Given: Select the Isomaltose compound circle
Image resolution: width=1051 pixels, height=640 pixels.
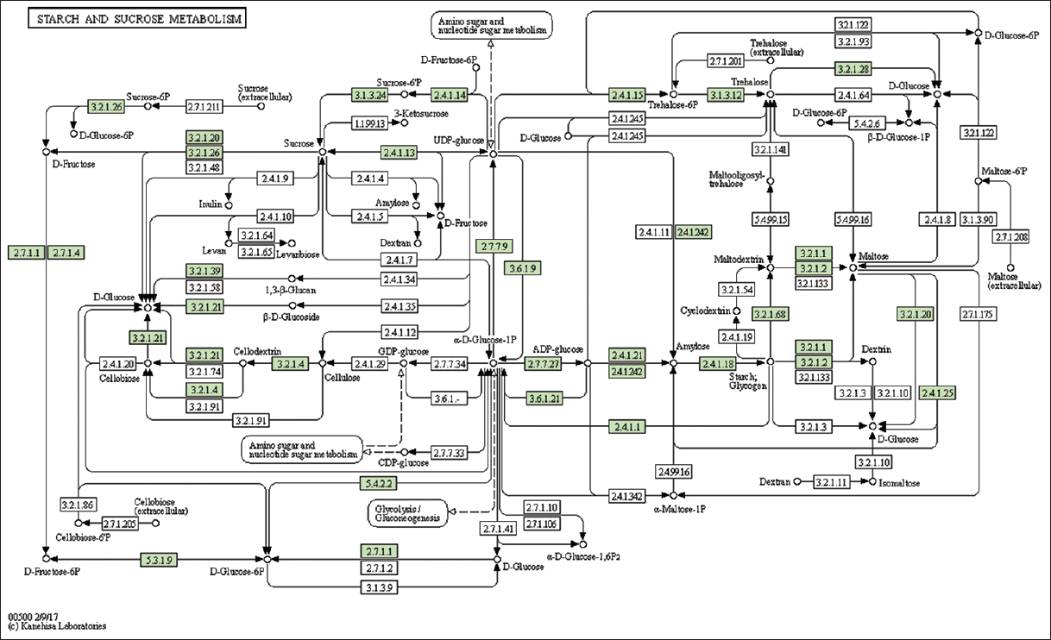Looking at the screenshot, I should click(872, 481).
